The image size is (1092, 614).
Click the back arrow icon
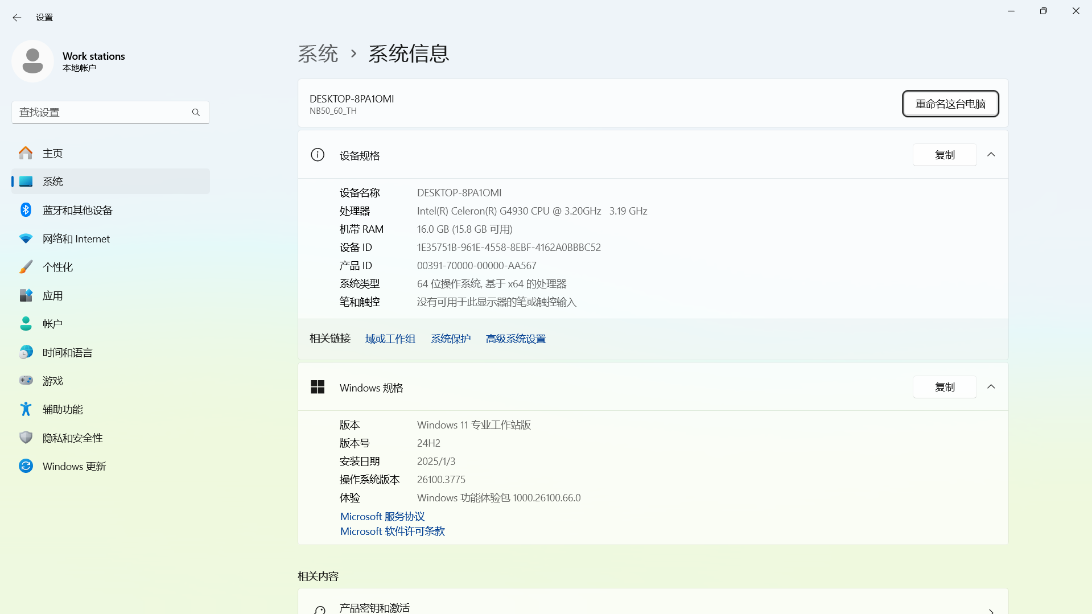[17, 18]
